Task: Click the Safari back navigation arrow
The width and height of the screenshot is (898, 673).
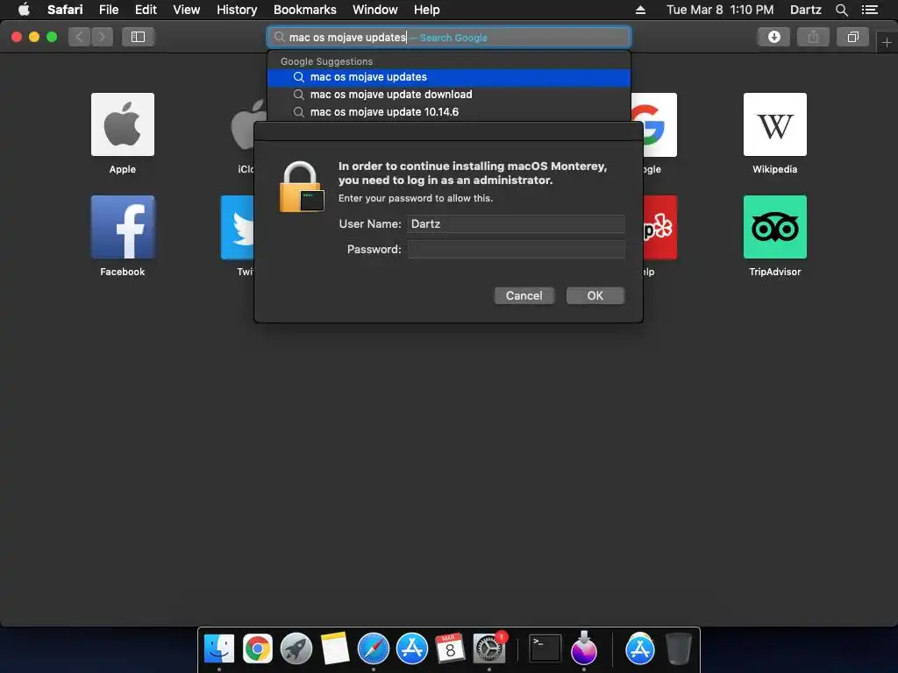Action: (80, 37)
